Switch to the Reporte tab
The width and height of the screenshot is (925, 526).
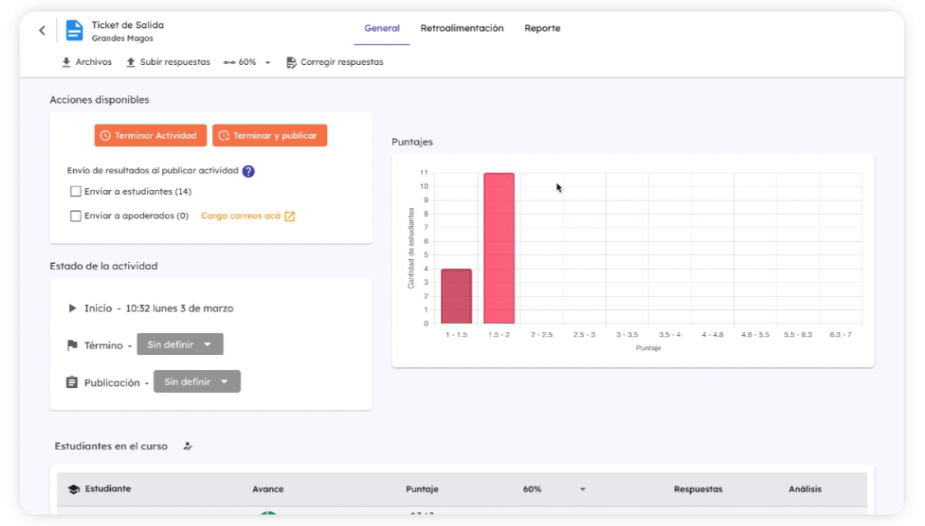(542, 29)
